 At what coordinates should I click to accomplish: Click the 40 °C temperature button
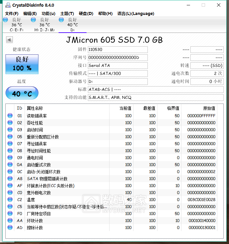tap(22, 93)
